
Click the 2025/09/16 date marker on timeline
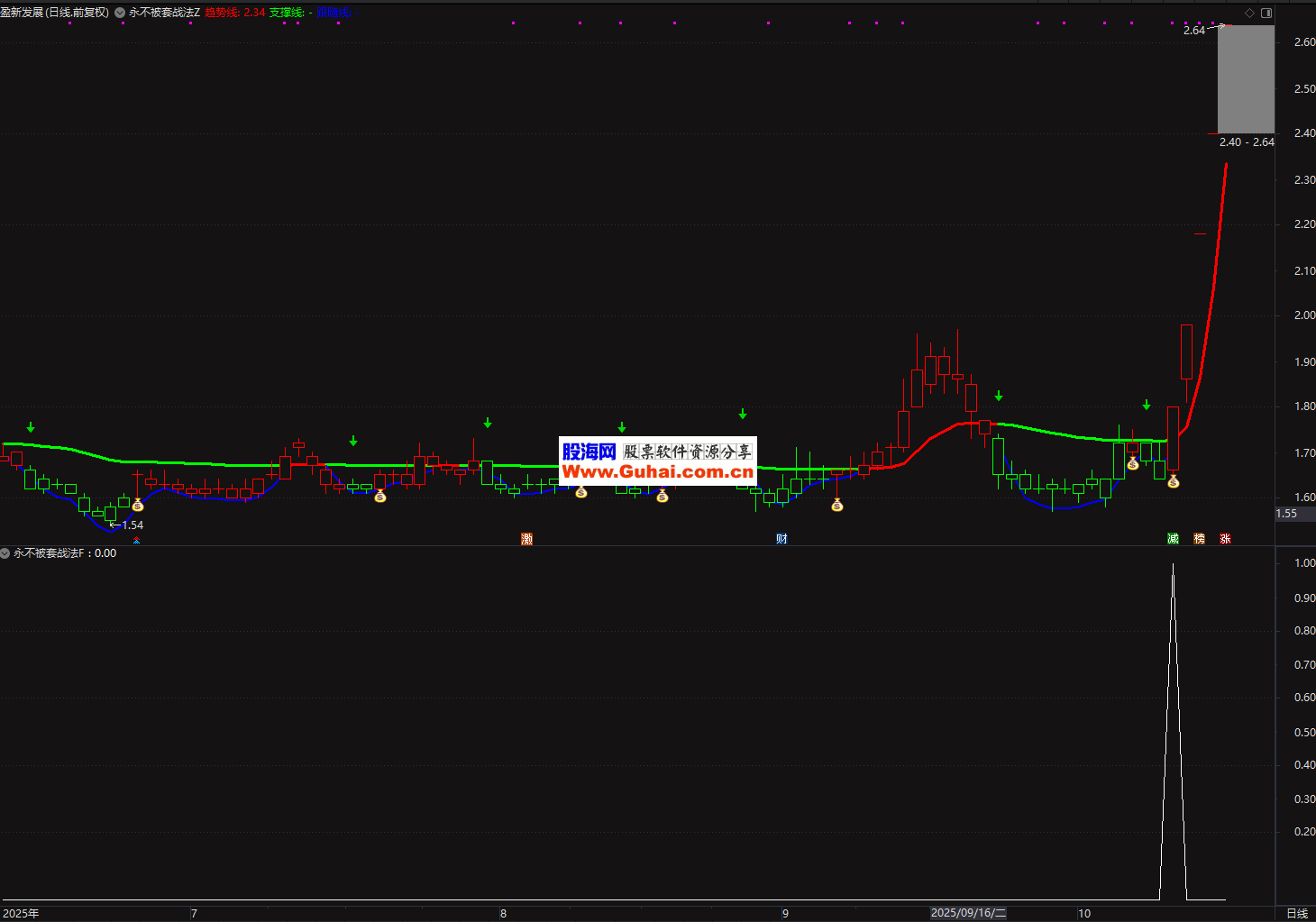967,913
